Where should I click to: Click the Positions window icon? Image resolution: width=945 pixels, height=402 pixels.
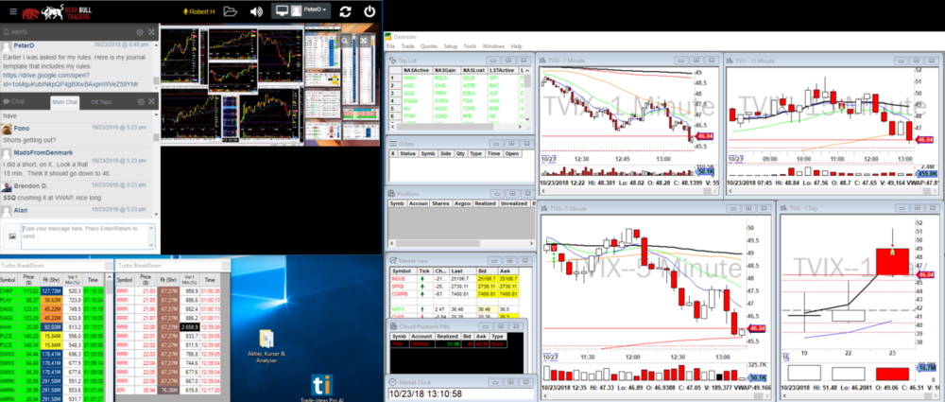pos(393,194)
